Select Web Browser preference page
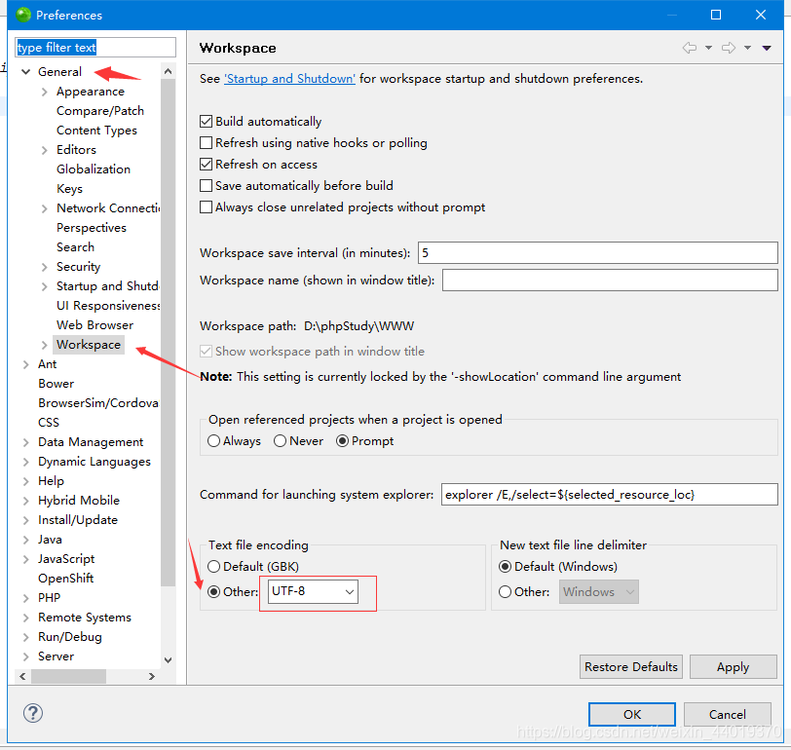The width and height of the screenshot is (791, 750). (x=94, y=325)
